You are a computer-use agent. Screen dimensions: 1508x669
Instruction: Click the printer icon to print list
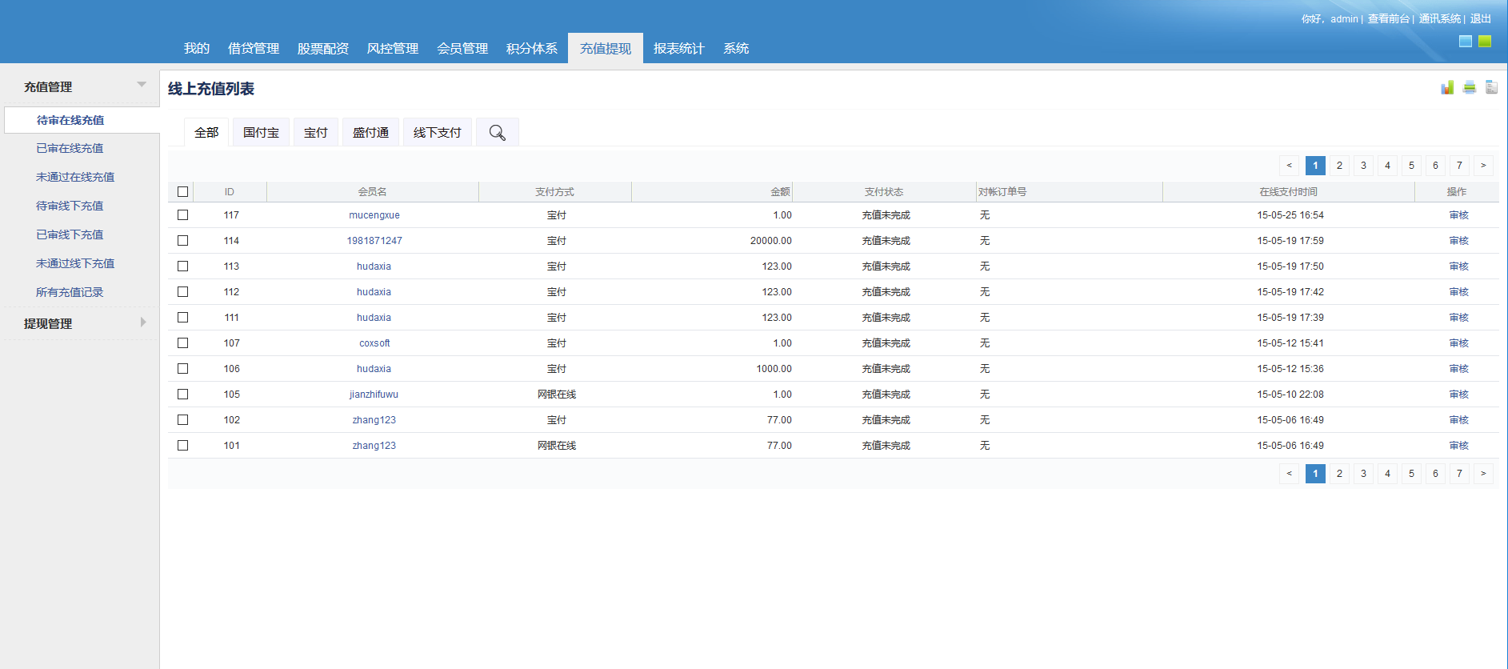(x=1470, y=87)
